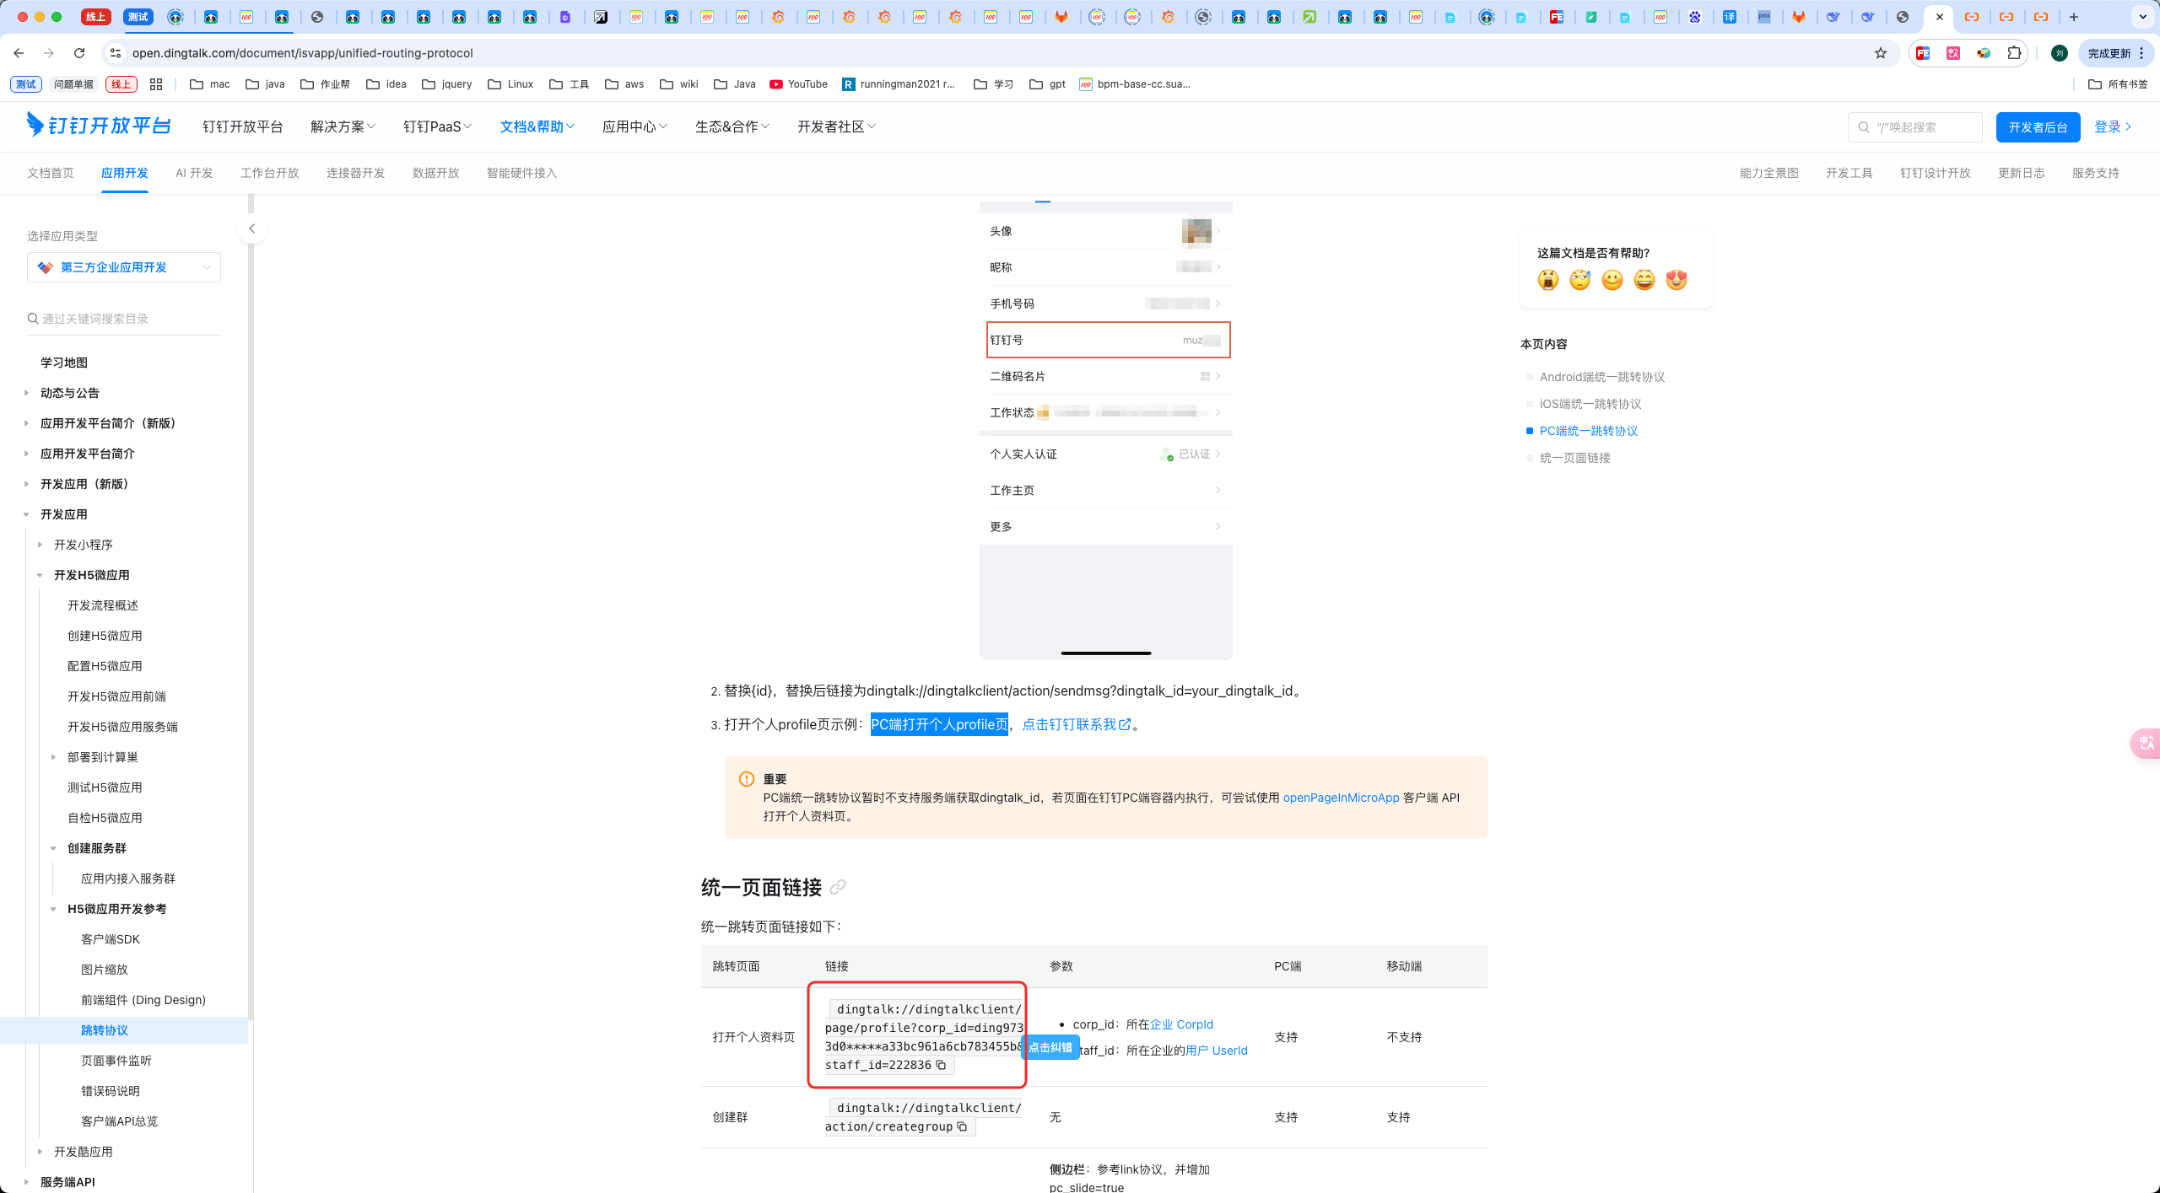Open the browser extensions puzzle icon
The height and width of the screenshot is (1193, 2160).
[x=2014, y=53]
